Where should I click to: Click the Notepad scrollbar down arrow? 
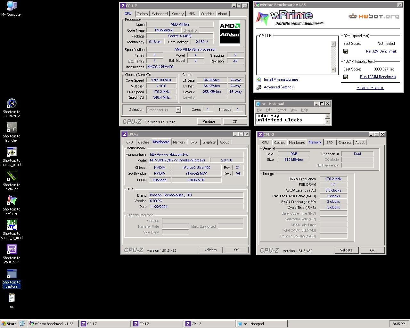(x=327, y=122)
